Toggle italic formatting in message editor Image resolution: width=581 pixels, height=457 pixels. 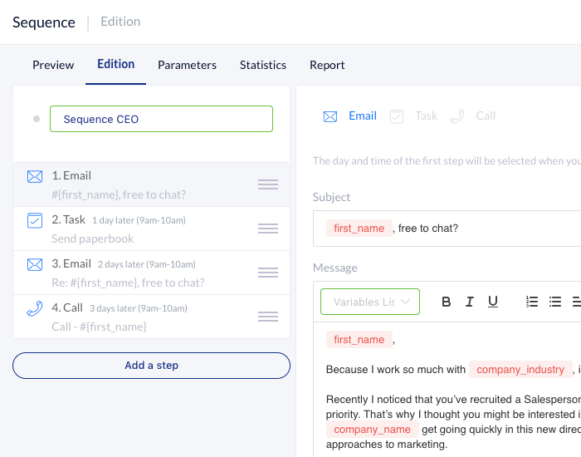click(x=470, y=302)
